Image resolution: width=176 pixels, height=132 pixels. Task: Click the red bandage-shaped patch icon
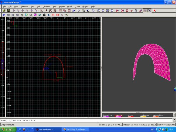click(x=131, y=11)
